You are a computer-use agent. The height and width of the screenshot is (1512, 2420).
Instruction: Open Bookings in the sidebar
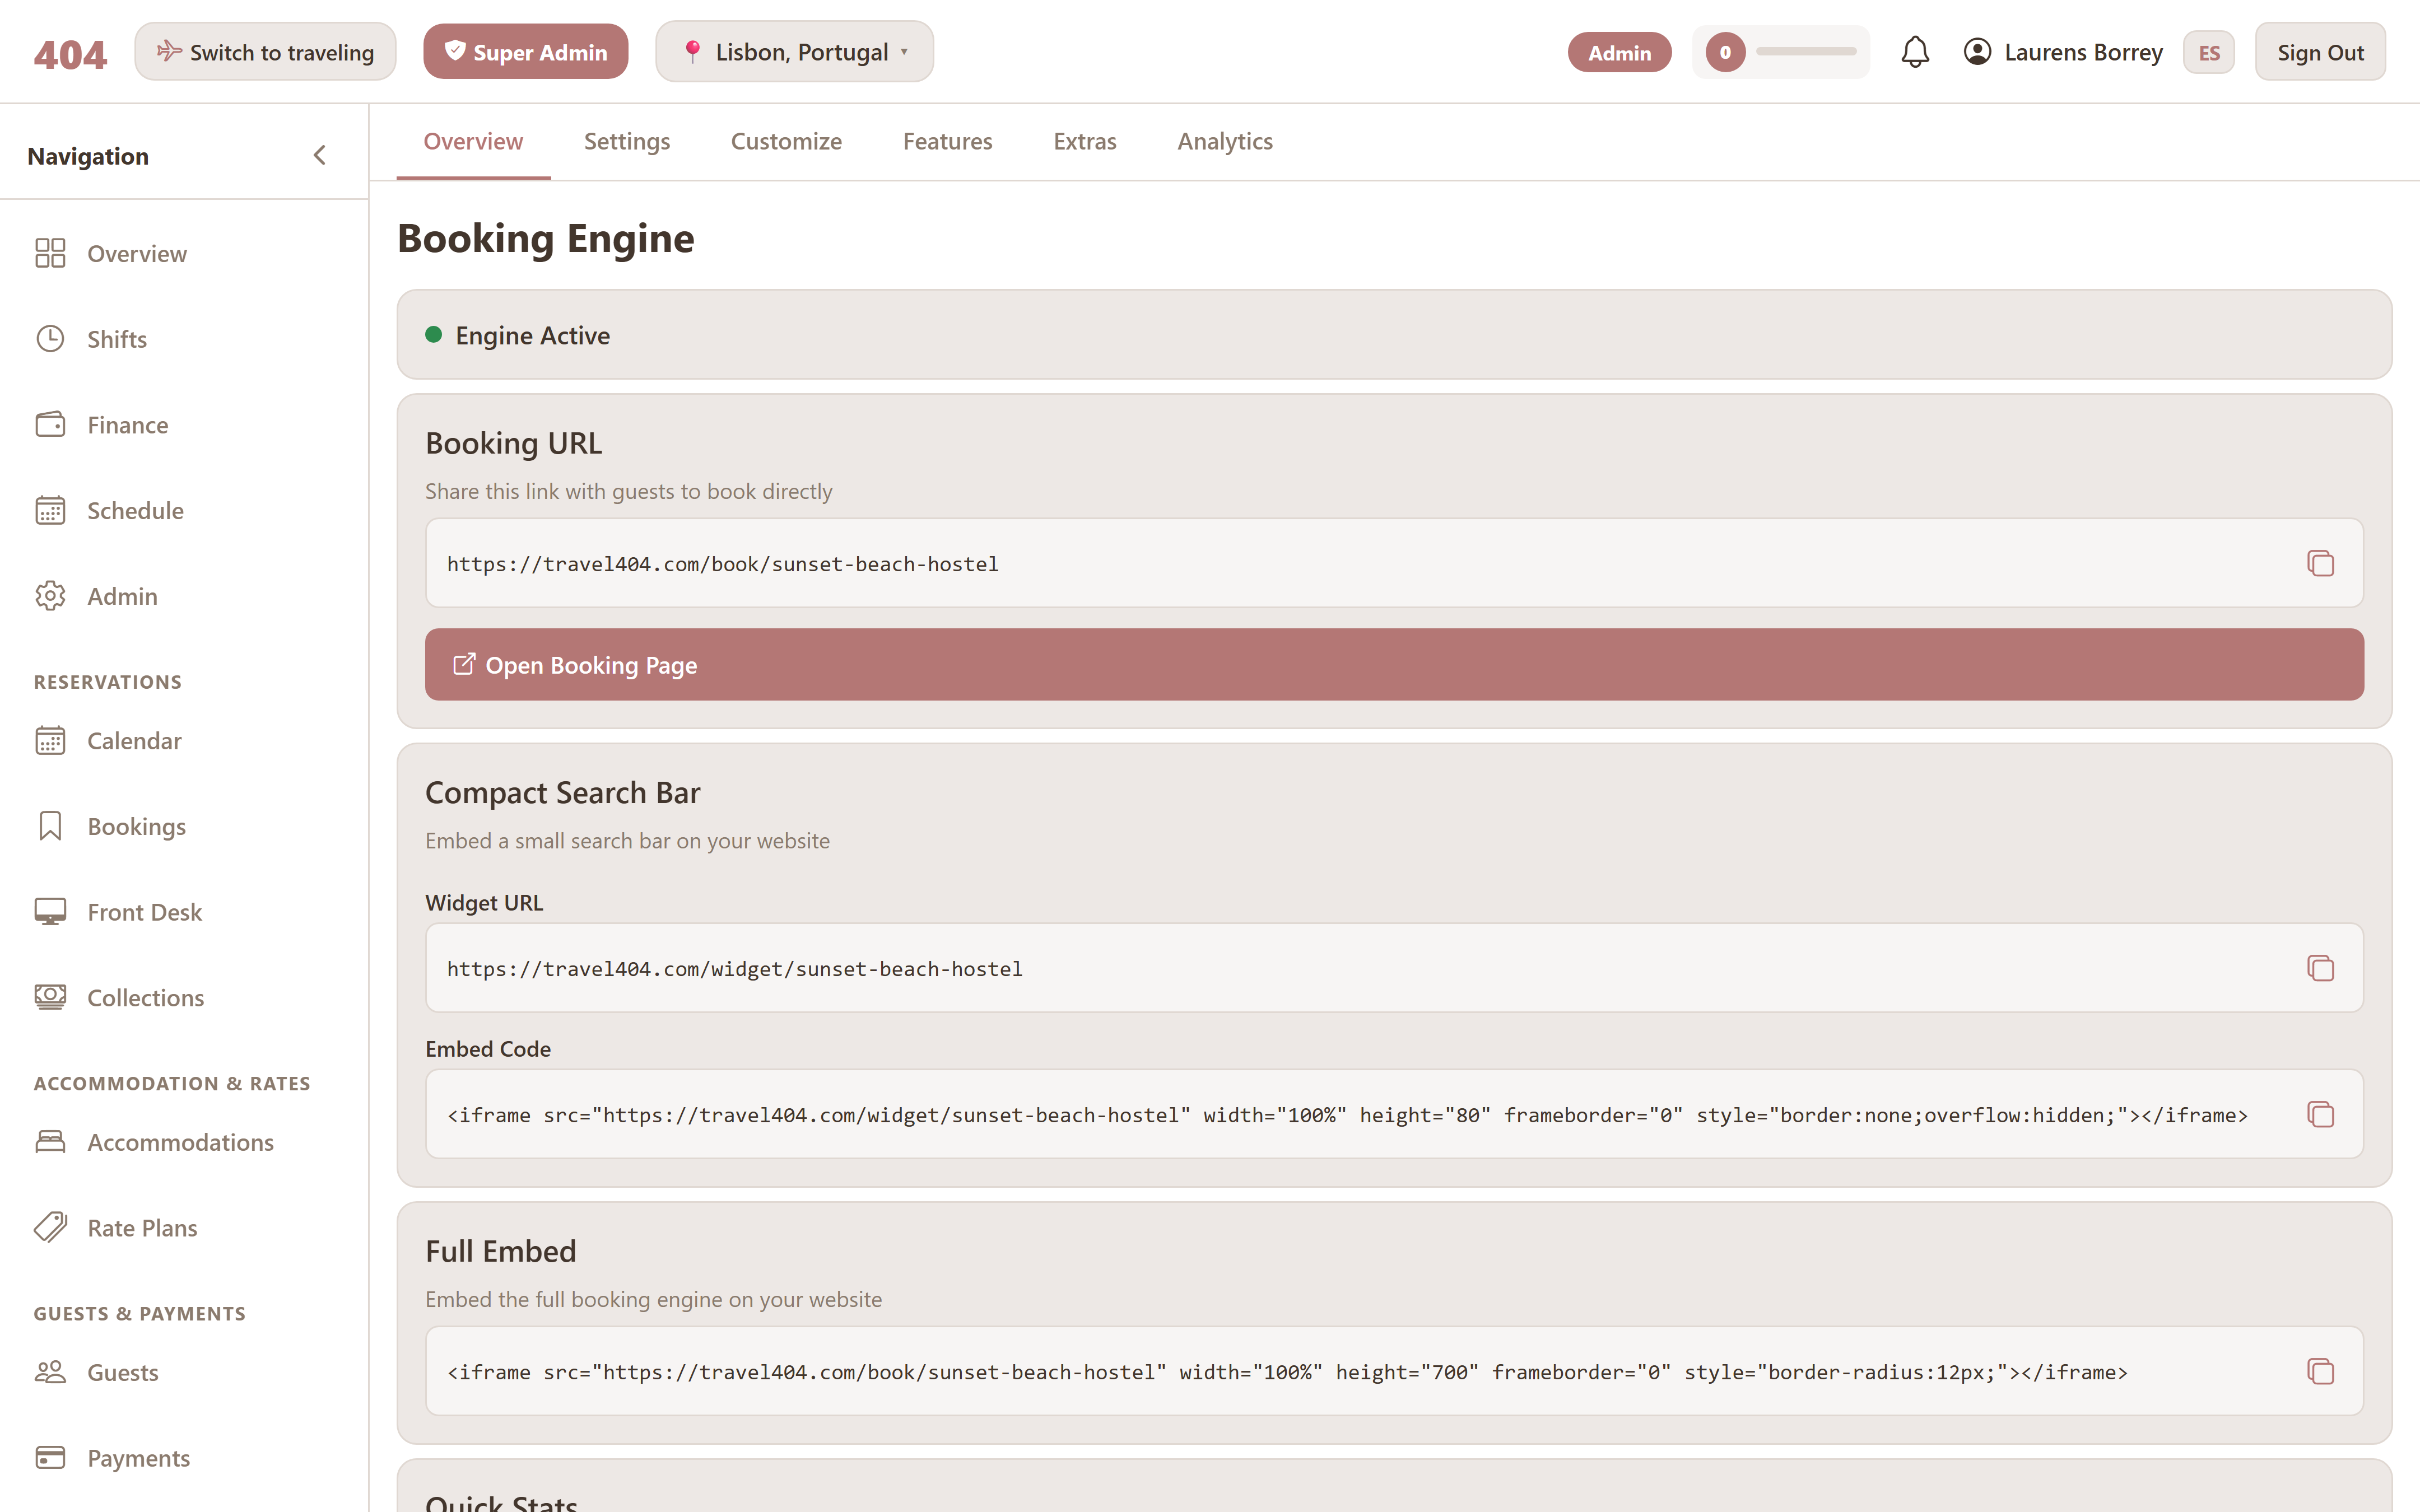click(184, 826)
